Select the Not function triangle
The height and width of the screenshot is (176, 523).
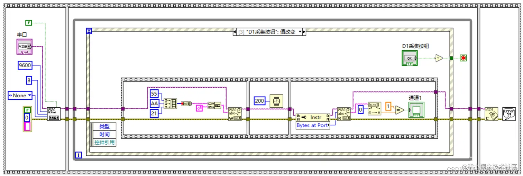tap(439, 58)
